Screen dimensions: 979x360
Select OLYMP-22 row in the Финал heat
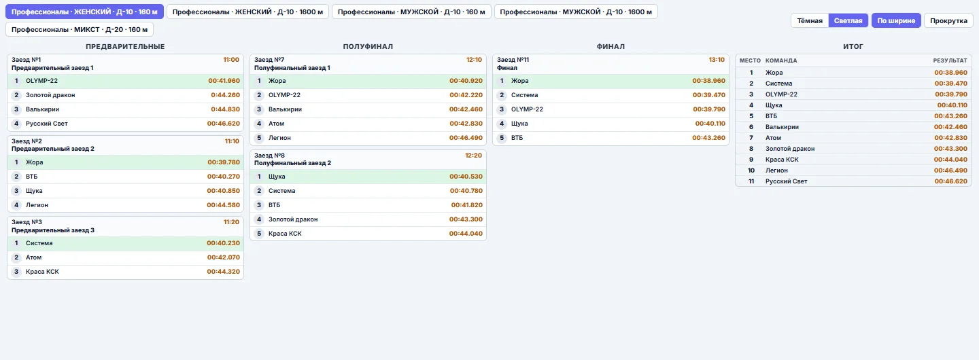[x=611, y=109]
